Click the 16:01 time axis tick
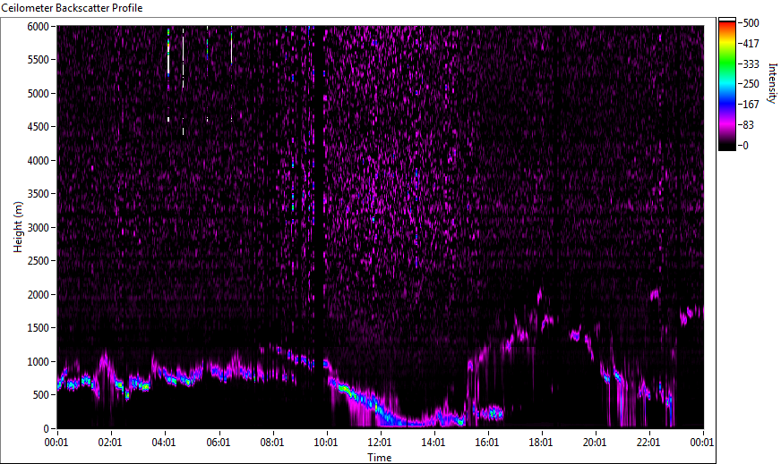 487,443
